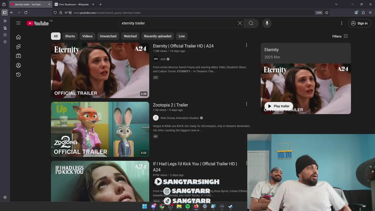Open a new browser tab with plus button
This screenshot has height=211, width=375.
(x=100, y=4)
